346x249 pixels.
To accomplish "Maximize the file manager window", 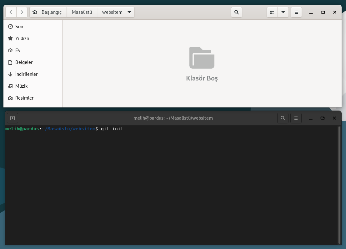I will [x=323, y=12].
